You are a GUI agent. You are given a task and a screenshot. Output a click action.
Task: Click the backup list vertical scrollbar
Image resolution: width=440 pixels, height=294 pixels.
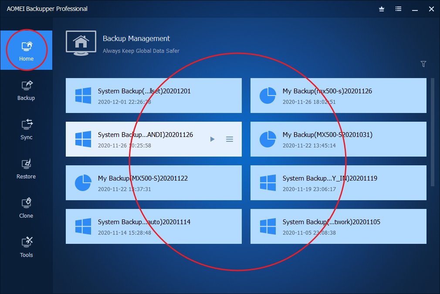(x=433, y=132)
